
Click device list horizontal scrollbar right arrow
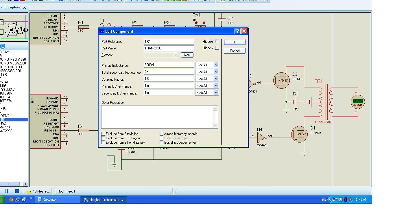(x=25, y=184)
